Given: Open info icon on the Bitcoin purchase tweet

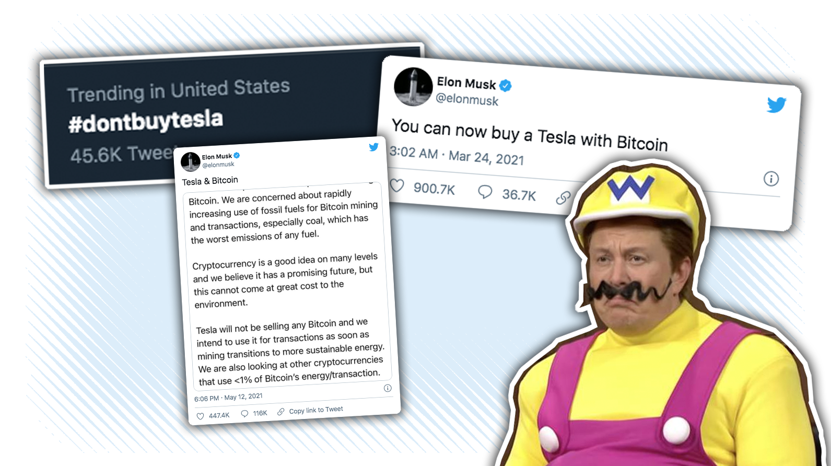Looking at the screenshot, I should tap(771, 179).
